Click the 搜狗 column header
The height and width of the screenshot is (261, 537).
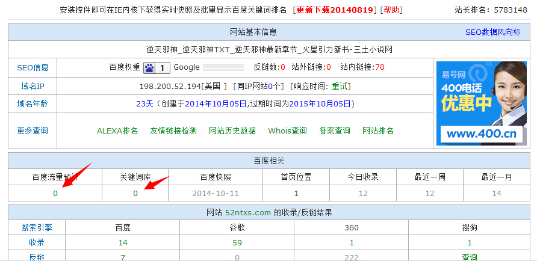click(x=470, y=227)
